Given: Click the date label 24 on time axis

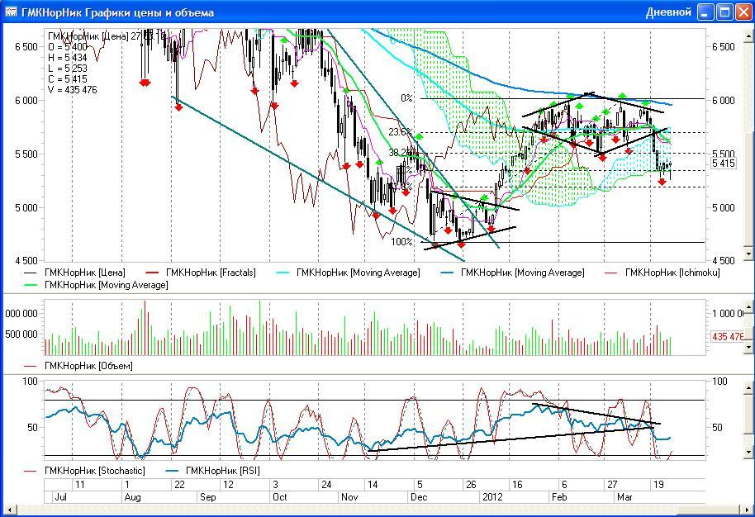Looking at the screenshot, I should click(326, 485).
